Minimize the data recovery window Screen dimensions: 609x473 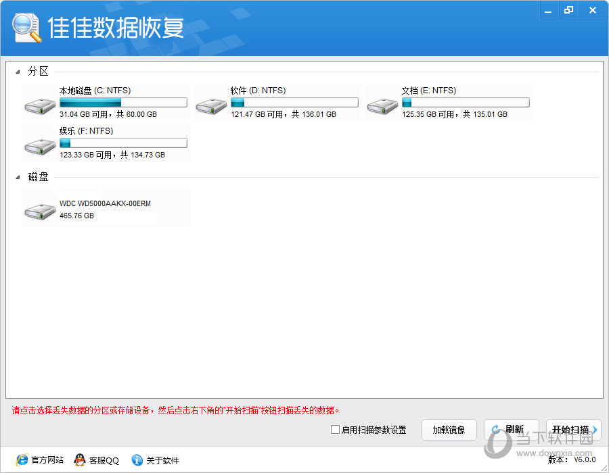[550, 10]
